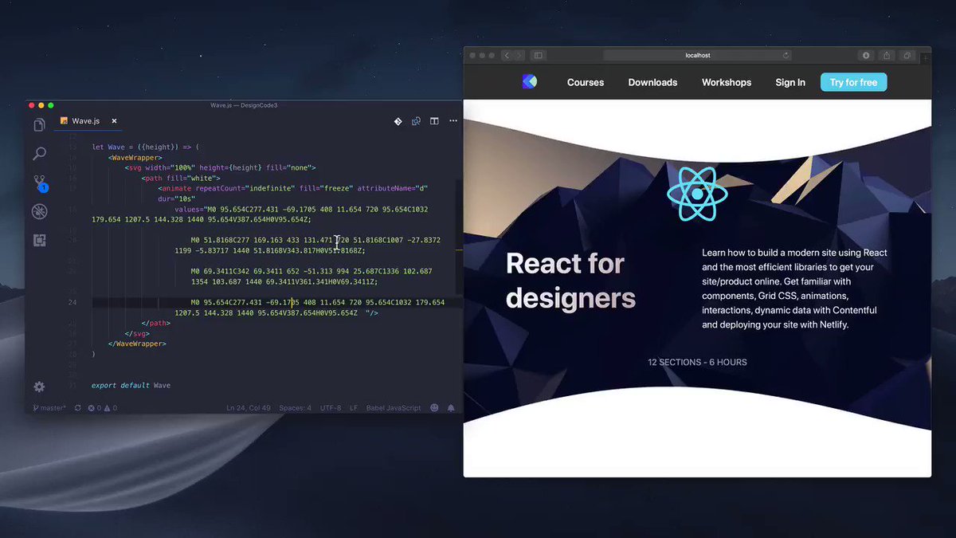Click the synchronize changes icon in status bar
Screen dimensions: 956x538
point(77,407)
